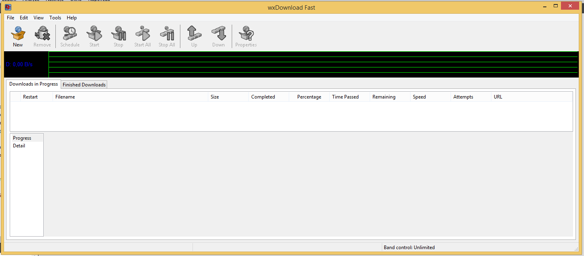Open the Tools menu
The image size is (584, 256).
(55, 18)
